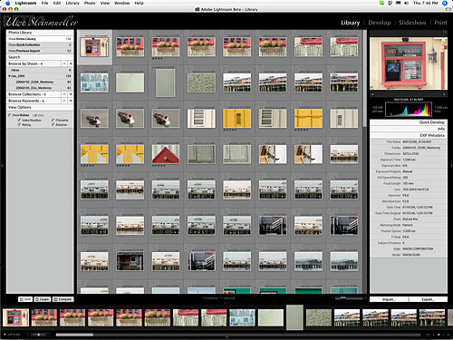Open the Lightroom application menu

pos(25,3)
